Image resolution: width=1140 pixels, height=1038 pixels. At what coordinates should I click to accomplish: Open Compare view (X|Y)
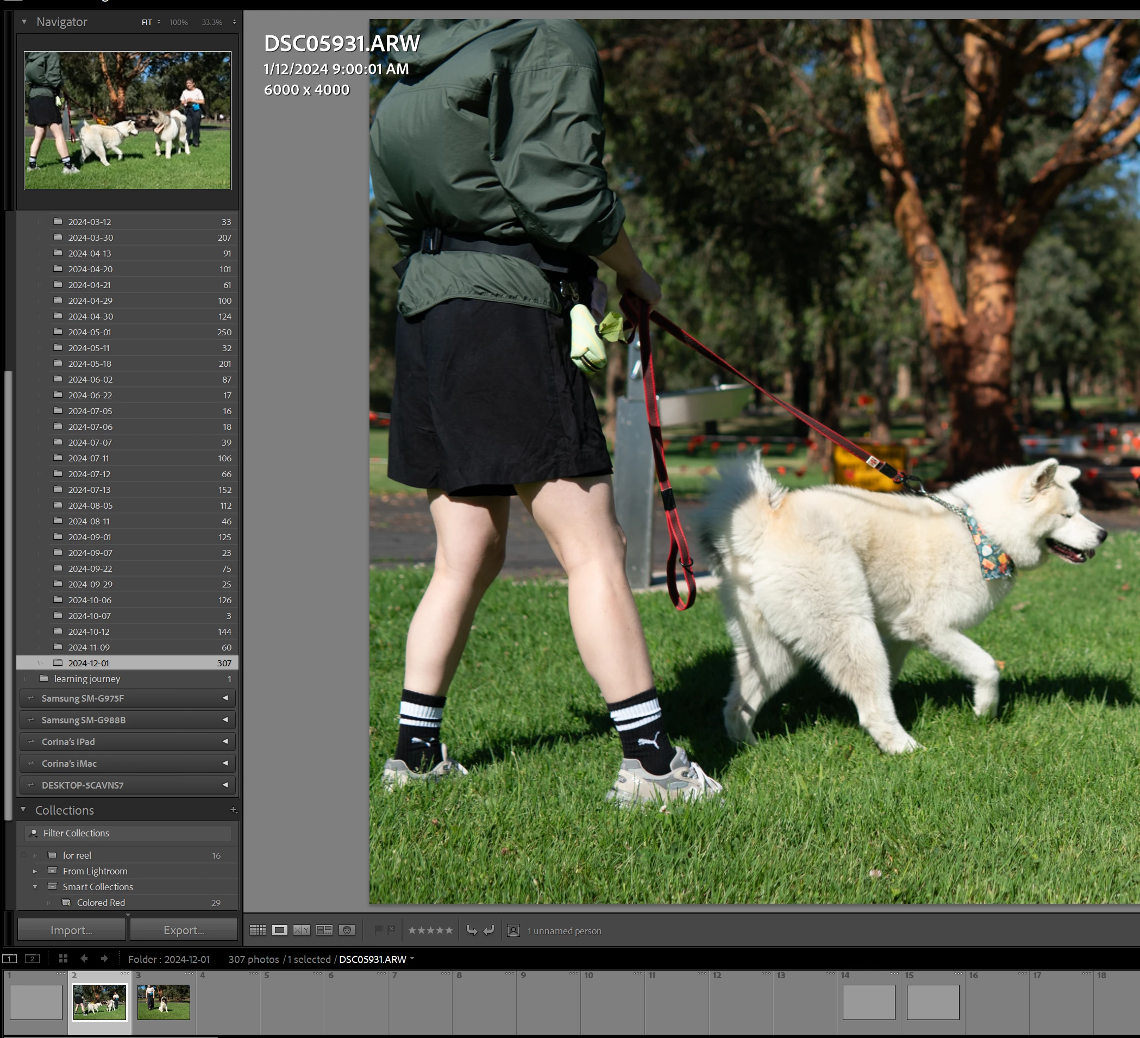pyautogui.click(x=302, y=930)
